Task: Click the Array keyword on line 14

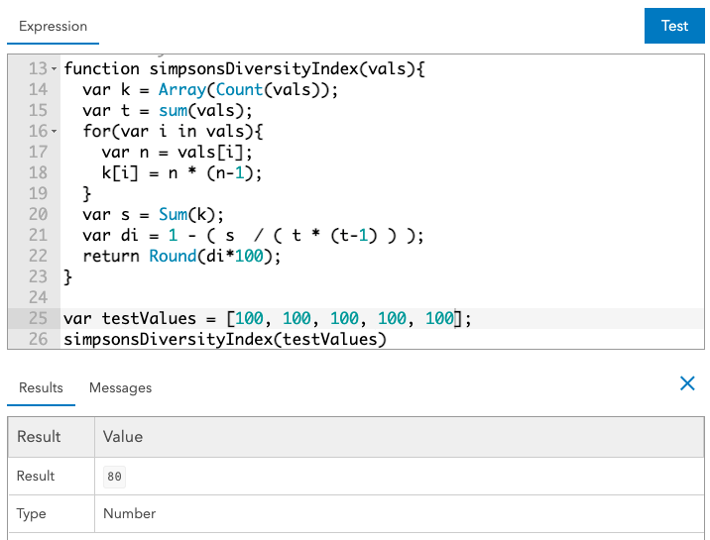Action: (183, 90)
